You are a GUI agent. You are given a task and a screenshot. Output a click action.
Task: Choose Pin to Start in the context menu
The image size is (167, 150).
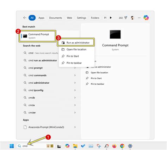tap(76, 56)
